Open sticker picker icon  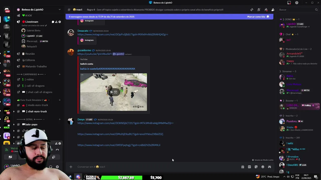[256, 167]
